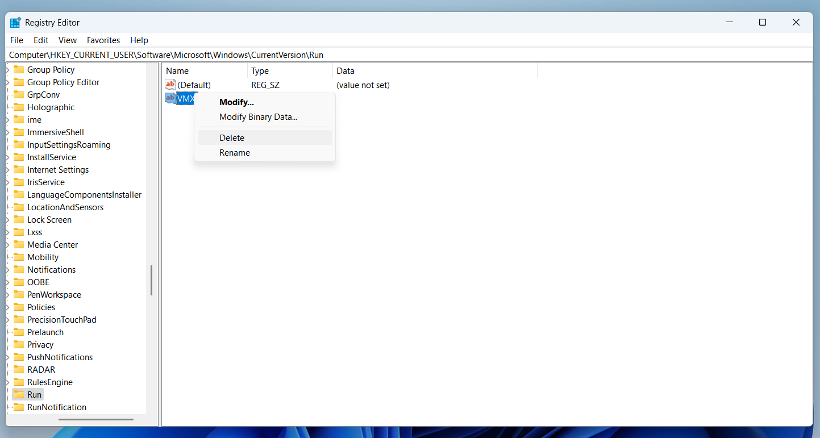820x438 pixels.
Task: Expand the ImmersiveShell key
Action: click(8, 132)
